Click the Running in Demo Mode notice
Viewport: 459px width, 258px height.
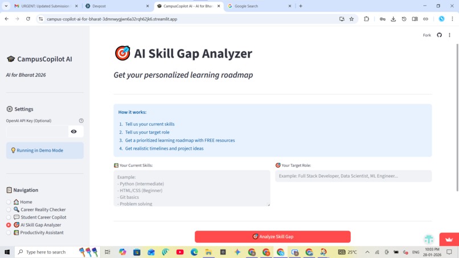point(45,150)
